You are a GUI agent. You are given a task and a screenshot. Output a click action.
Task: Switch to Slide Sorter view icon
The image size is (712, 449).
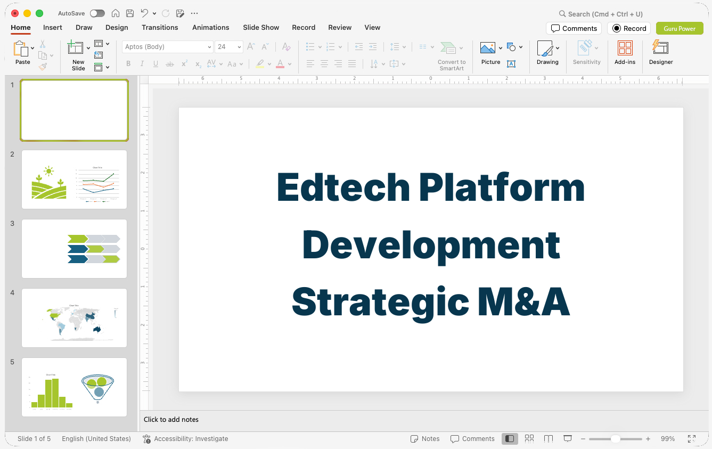(529, 438)
